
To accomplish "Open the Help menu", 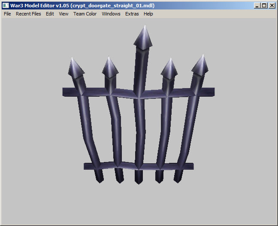I will [148, 14].
